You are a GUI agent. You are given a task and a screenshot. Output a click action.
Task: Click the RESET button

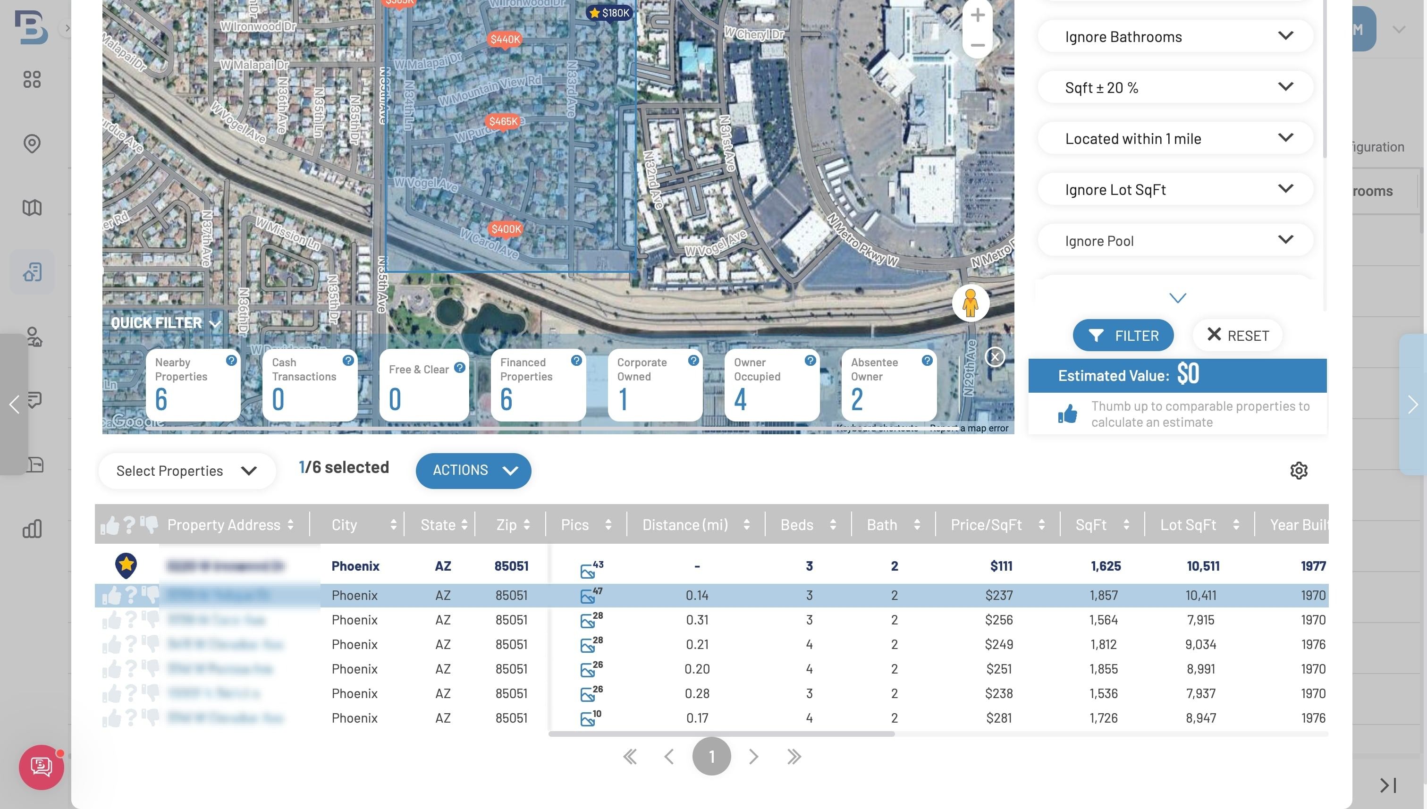(1238, 335)
